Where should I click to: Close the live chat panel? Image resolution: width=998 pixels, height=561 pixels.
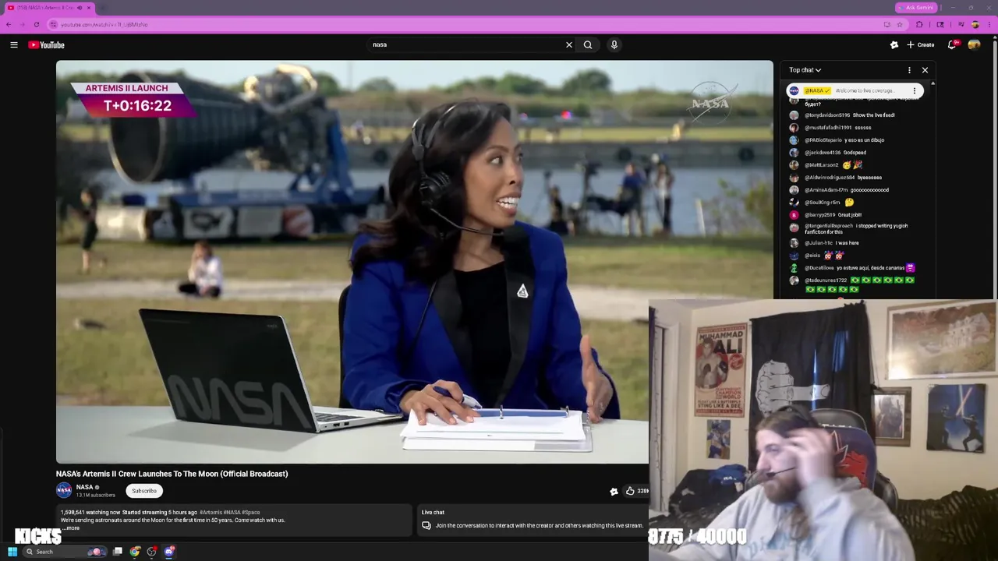(x=925, y=70)
